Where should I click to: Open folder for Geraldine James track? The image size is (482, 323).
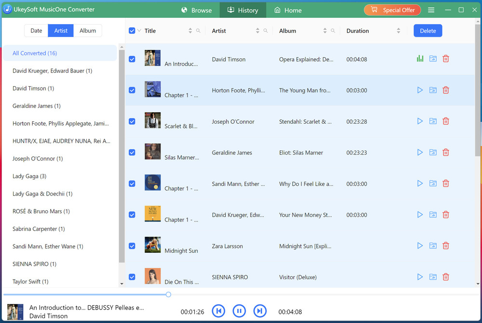tap(433, 152)
